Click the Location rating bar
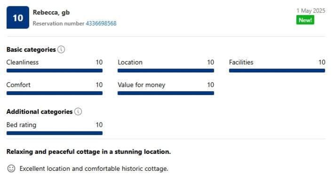Viewport: 334px width, 183px height. (166, 71)
